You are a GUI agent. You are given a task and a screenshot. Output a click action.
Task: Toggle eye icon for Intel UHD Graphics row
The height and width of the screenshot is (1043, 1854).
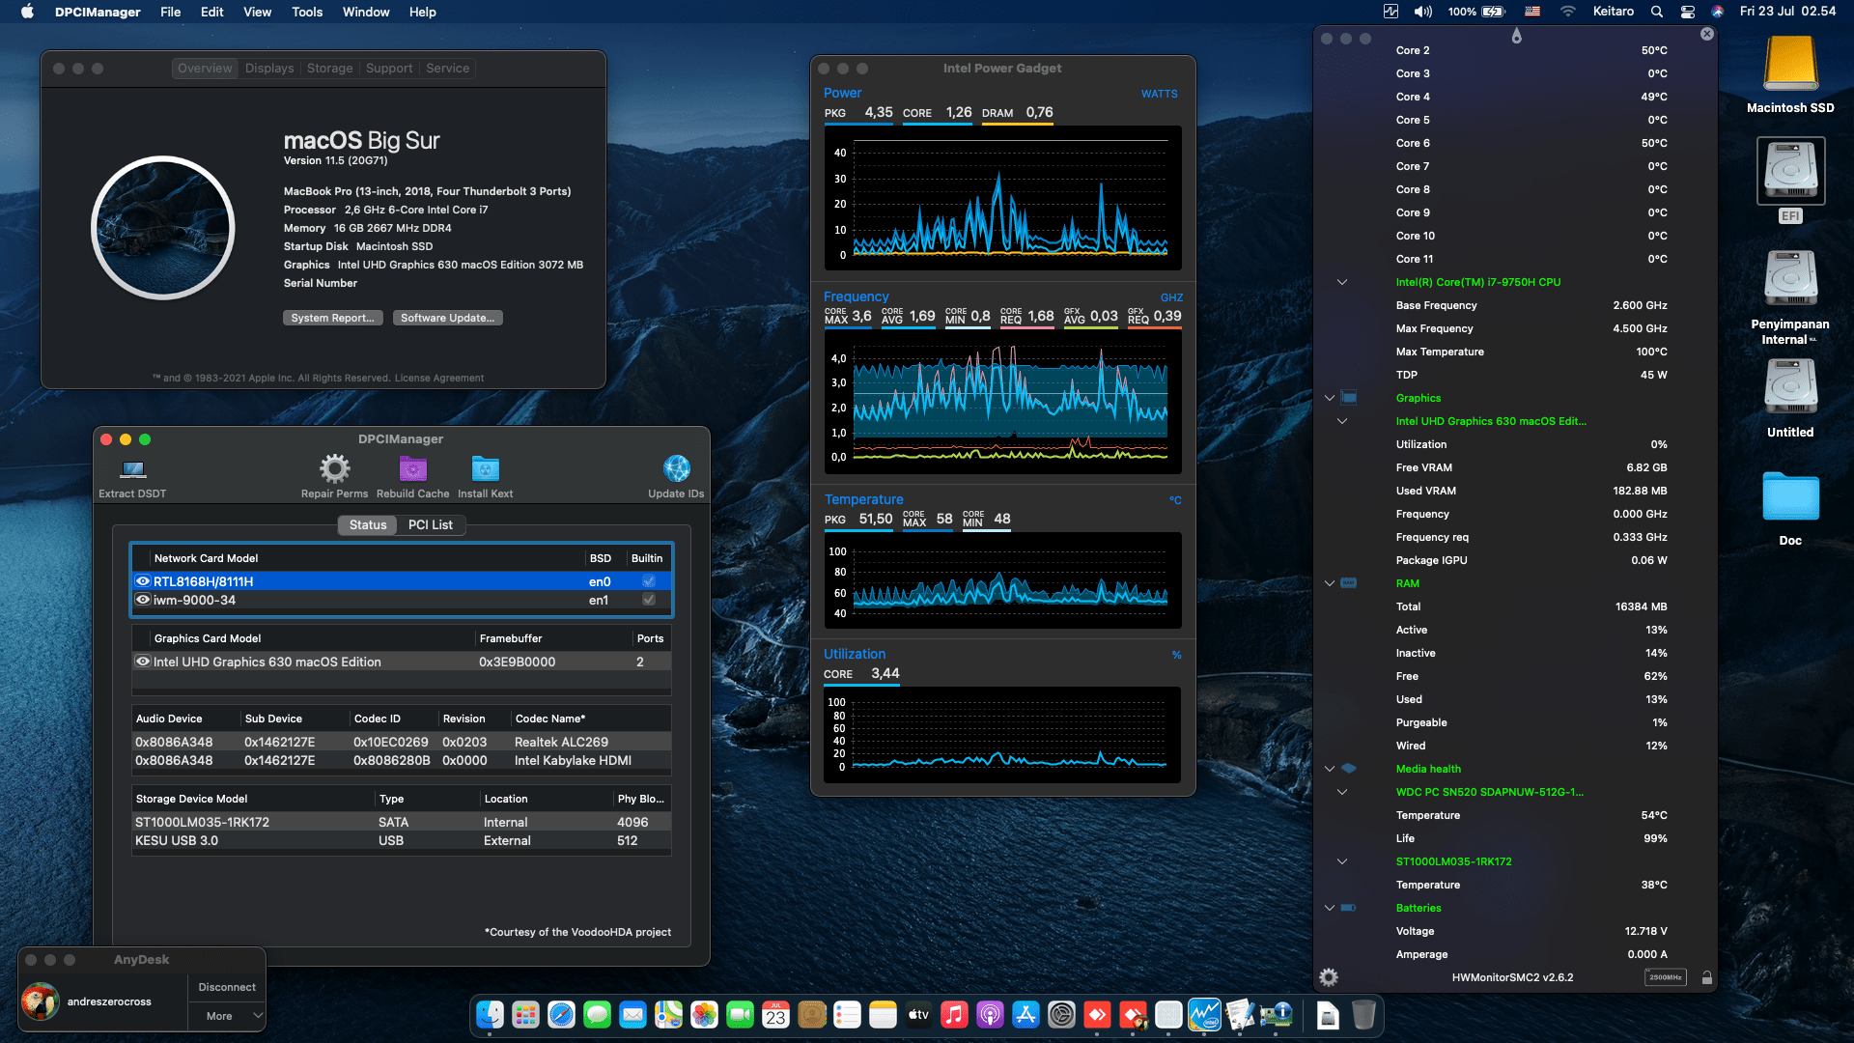(143, 662)
